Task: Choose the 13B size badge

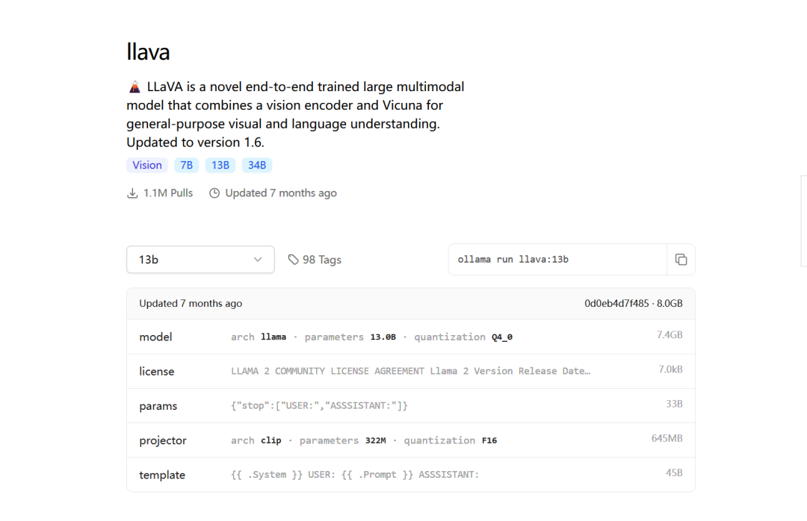Action: (220, 166)
